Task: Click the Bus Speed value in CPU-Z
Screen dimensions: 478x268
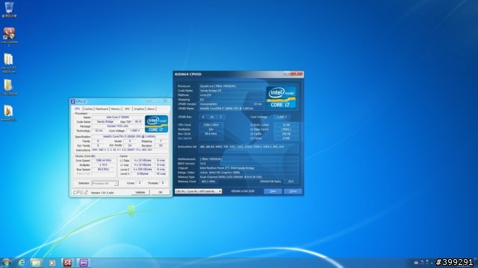Action: coord(103,169)
